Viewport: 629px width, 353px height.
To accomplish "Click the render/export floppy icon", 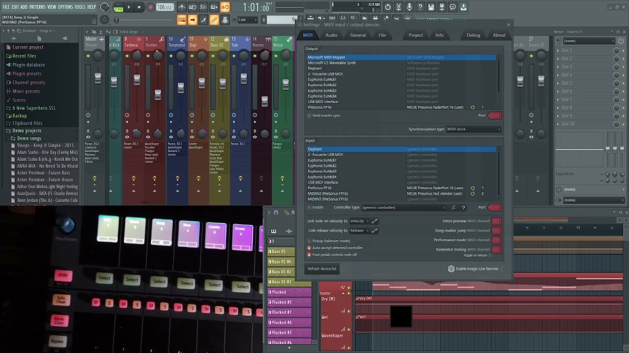I will pyautogui.click(x=442, y=7).
